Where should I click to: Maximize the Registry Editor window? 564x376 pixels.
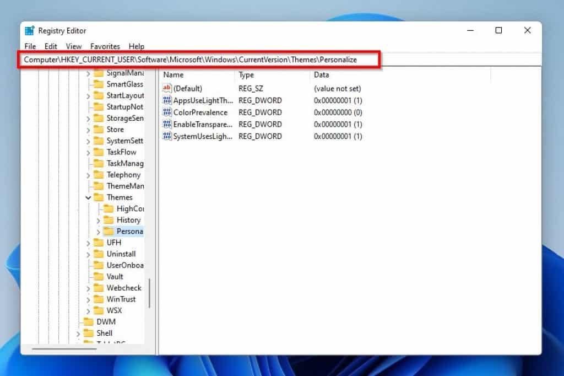(498, 30)
